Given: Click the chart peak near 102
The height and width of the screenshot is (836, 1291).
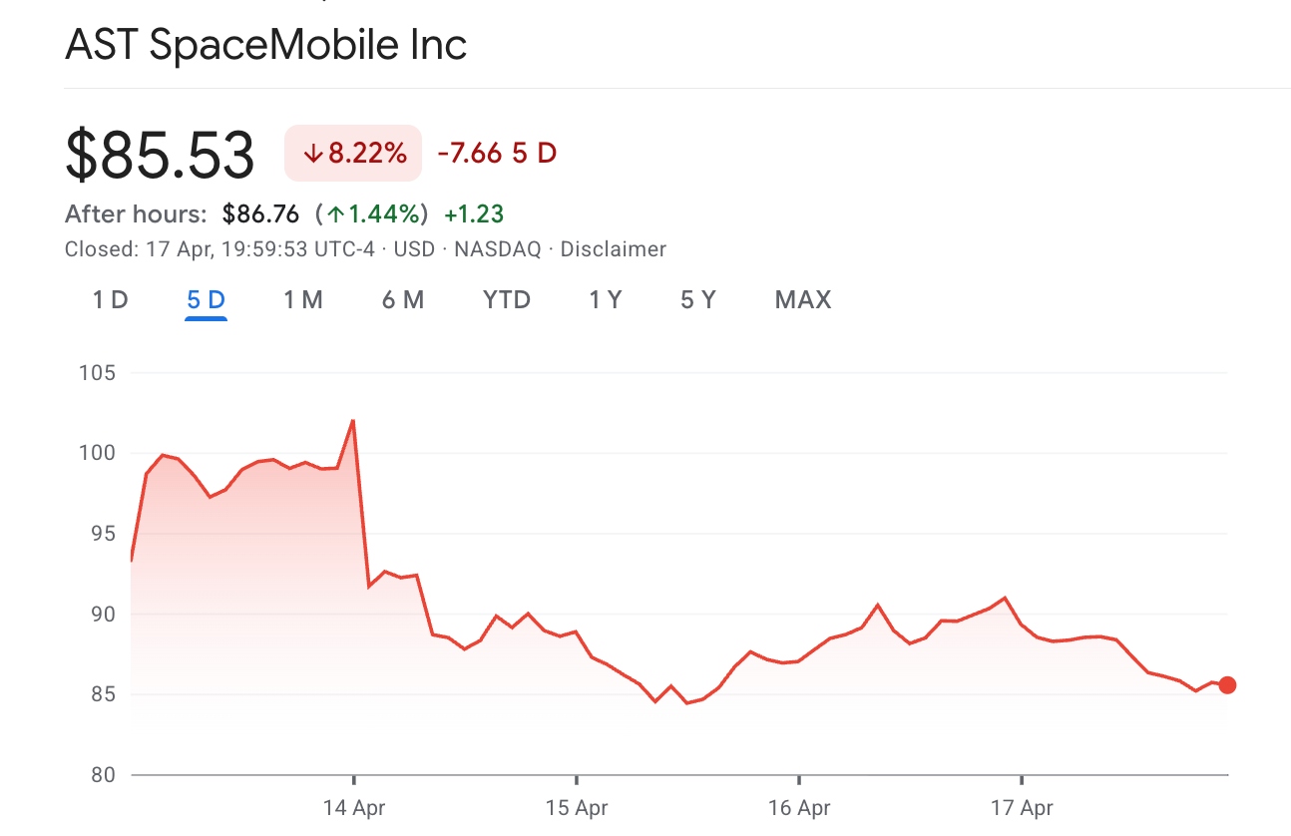Looking at the screenshot, I should coord(353,421).
